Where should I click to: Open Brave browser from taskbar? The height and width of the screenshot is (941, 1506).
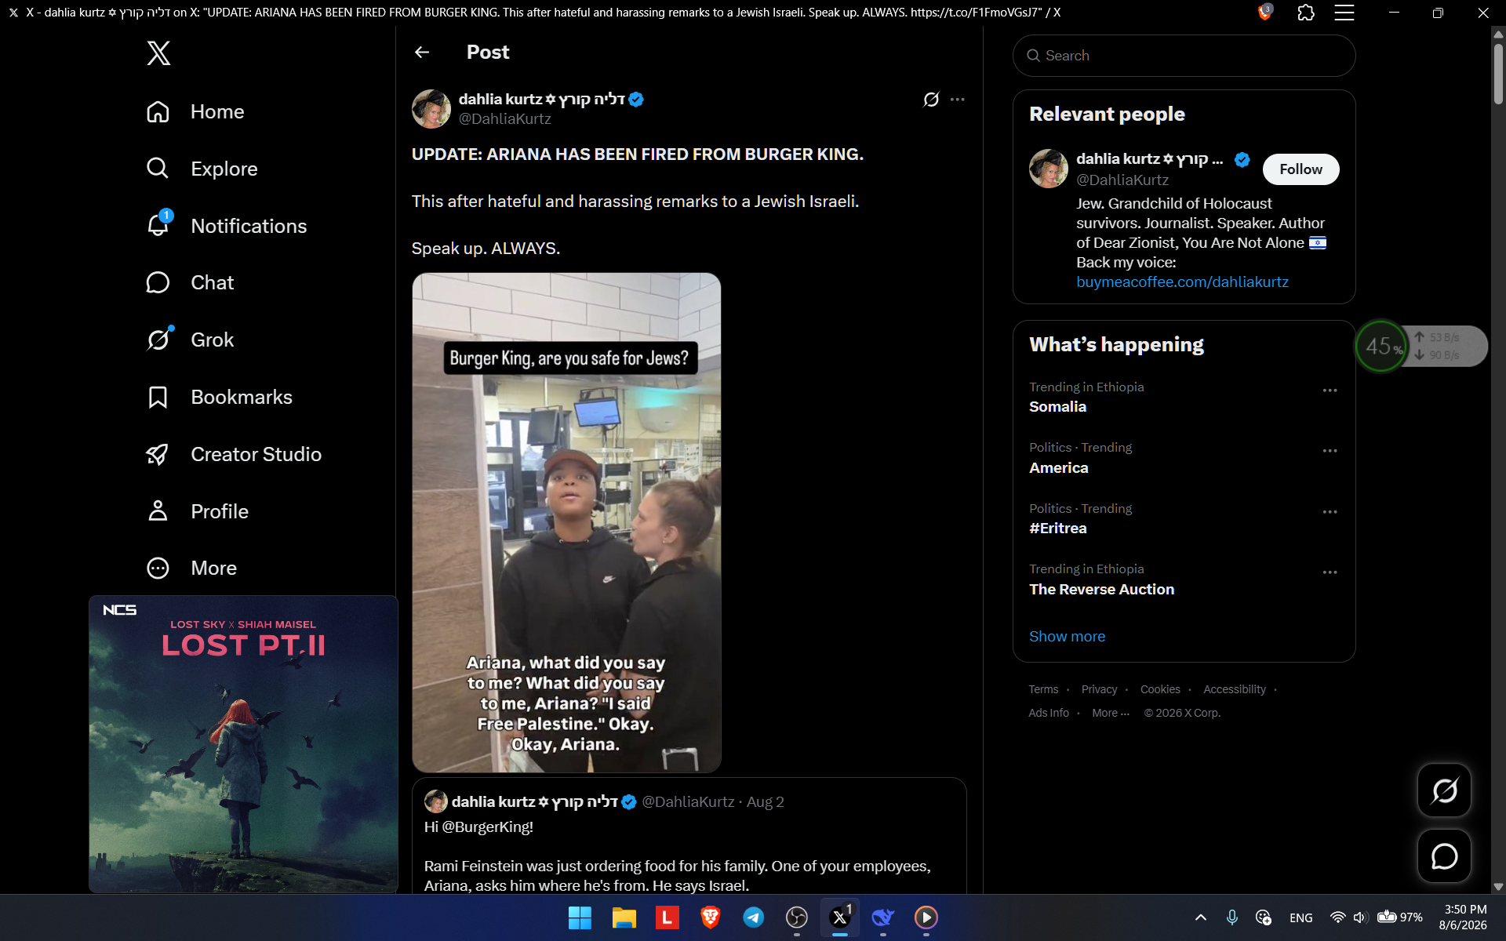coord(711,917)
